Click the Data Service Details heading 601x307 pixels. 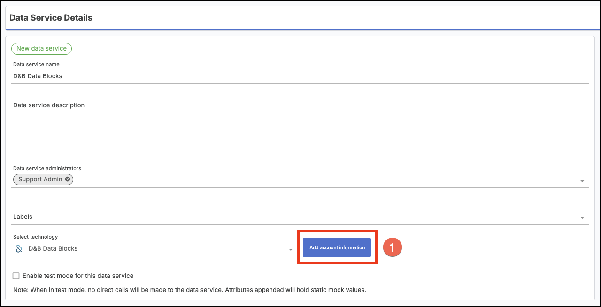point(51,18)
